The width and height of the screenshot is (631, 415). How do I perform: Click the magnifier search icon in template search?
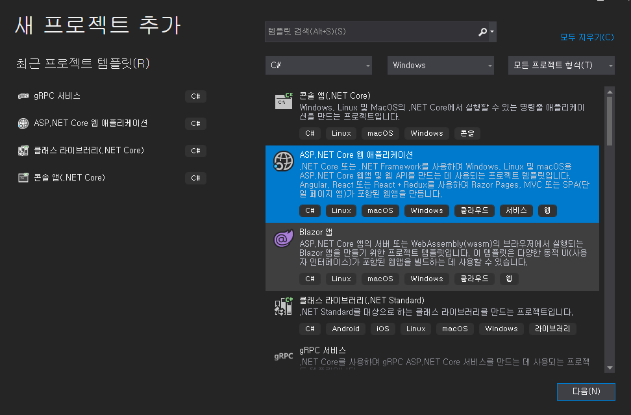click(x=482, y=32)
